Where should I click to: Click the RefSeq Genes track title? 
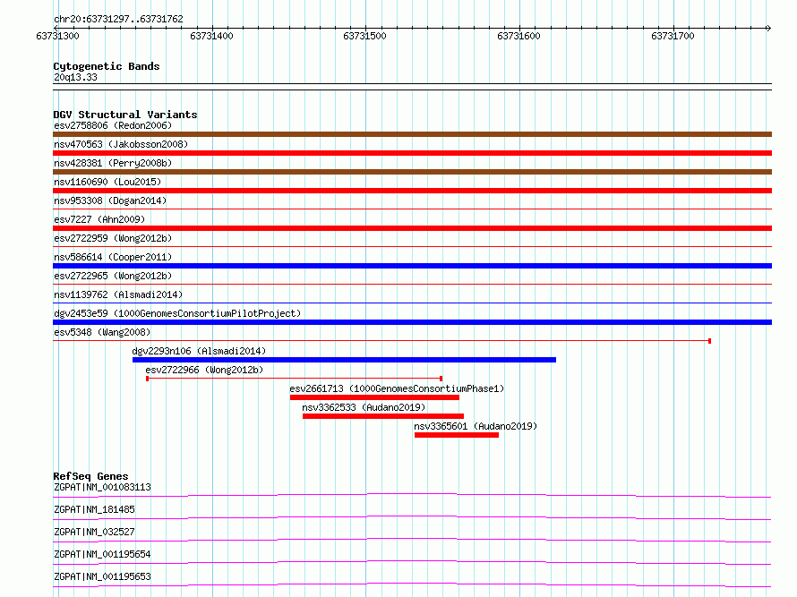pos(91,476)
